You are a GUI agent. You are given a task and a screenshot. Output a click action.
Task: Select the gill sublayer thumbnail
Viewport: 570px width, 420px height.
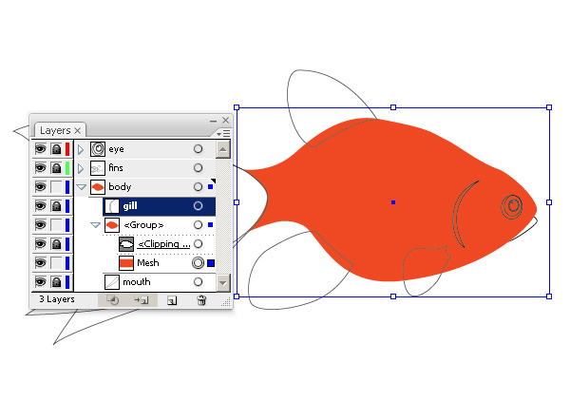coord(112,206)
